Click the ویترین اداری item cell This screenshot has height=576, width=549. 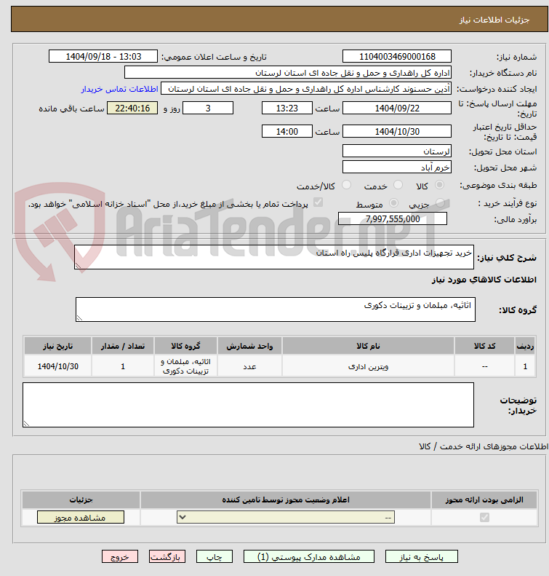click(368, 366)
